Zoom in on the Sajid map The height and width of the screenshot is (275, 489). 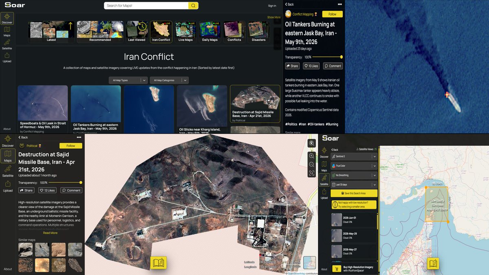point(312,156)
